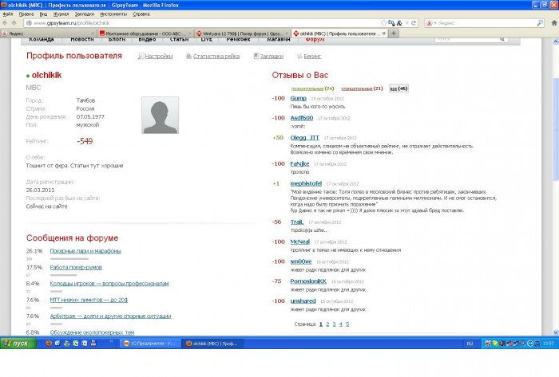This screenshot has width=559, height=377.
Task: Open reviewer PornoslonikK's profile
Action: tap(308, 281)
